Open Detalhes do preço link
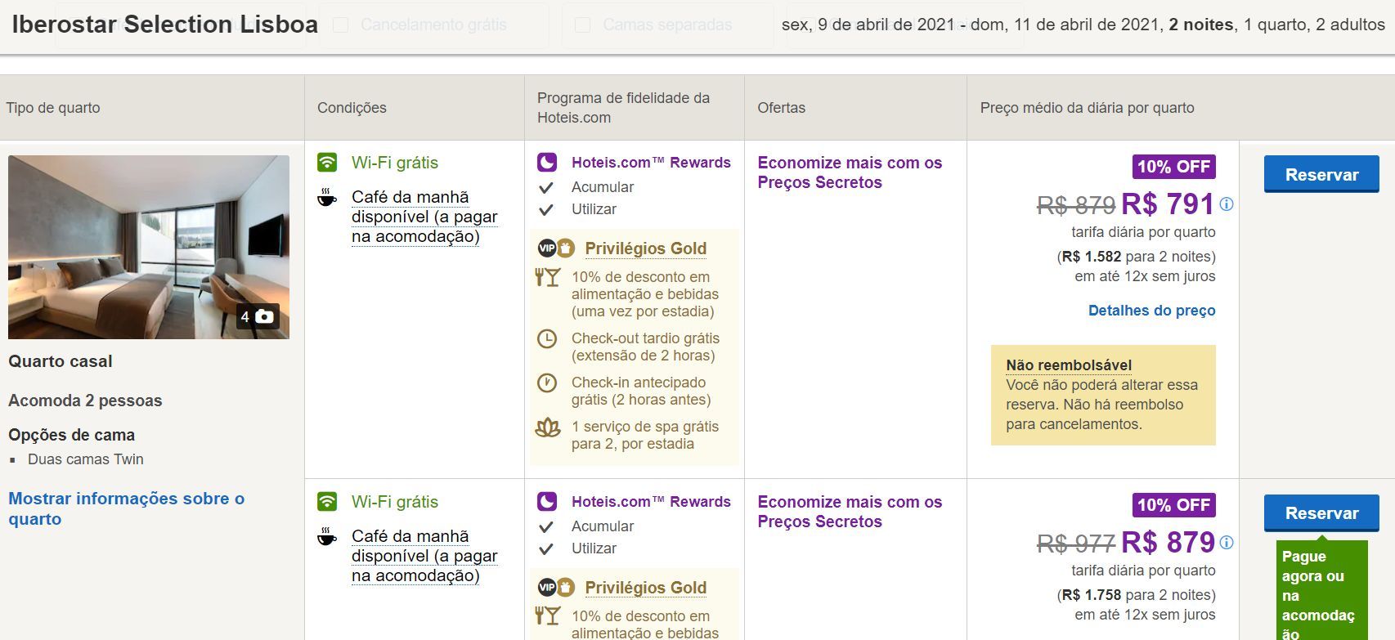The image size is (1395, 640). (1151, 311)
